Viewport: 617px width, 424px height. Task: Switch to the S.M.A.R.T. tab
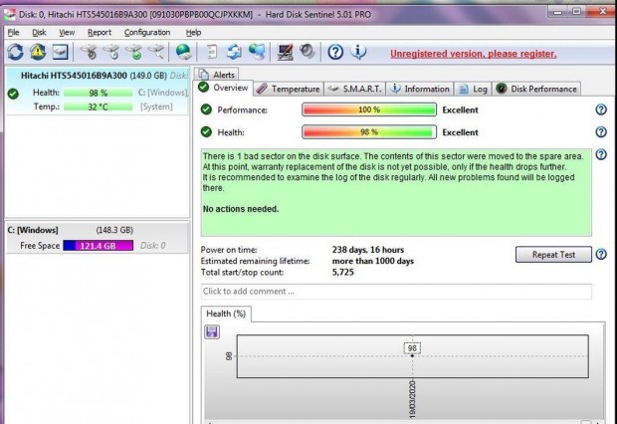354,89
